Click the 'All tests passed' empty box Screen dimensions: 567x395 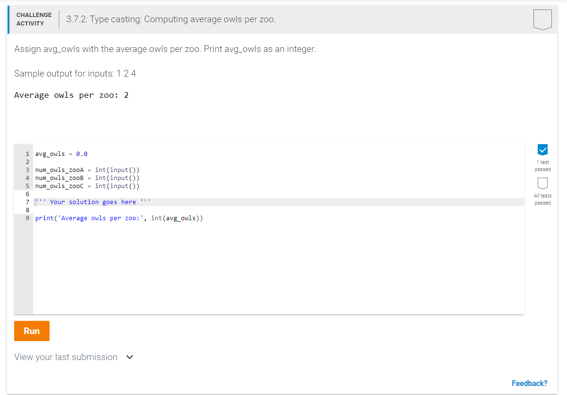[x=542, y=183]
